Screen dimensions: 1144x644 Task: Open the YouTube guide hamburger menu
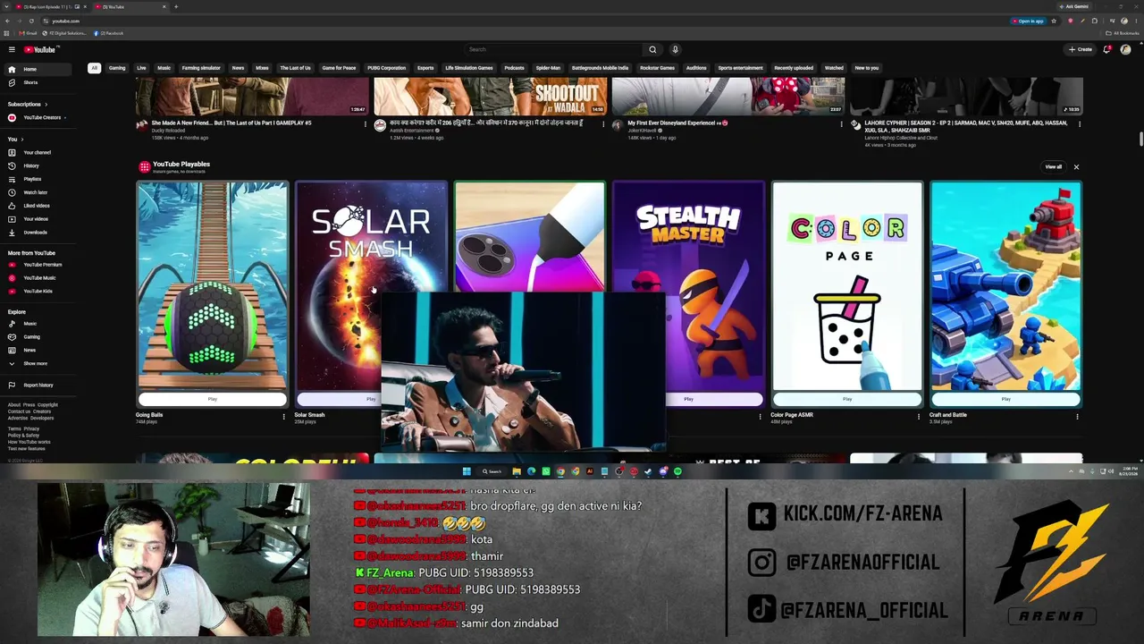(12, 49)
